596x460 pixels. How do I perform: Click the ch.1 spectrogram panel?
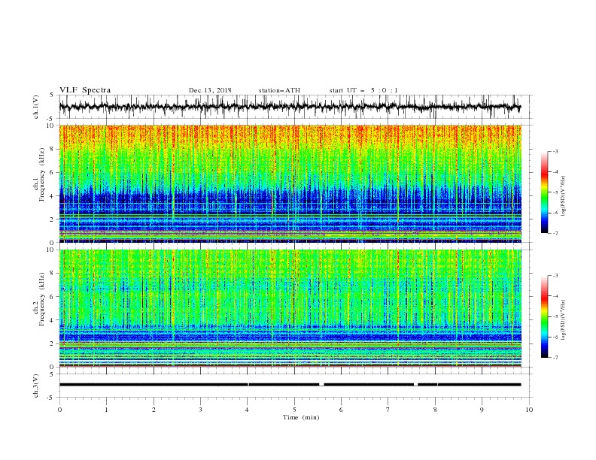pyautogui.click(x=290, y=183)
